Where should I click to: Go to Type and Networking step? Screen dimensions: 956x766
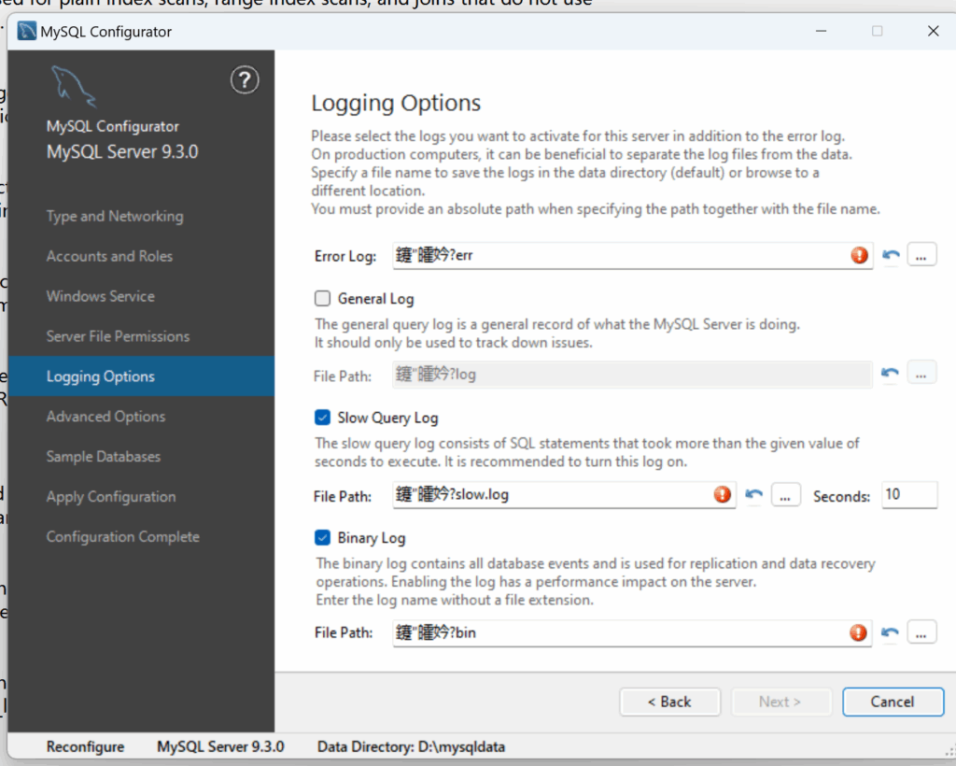point(115,216)
